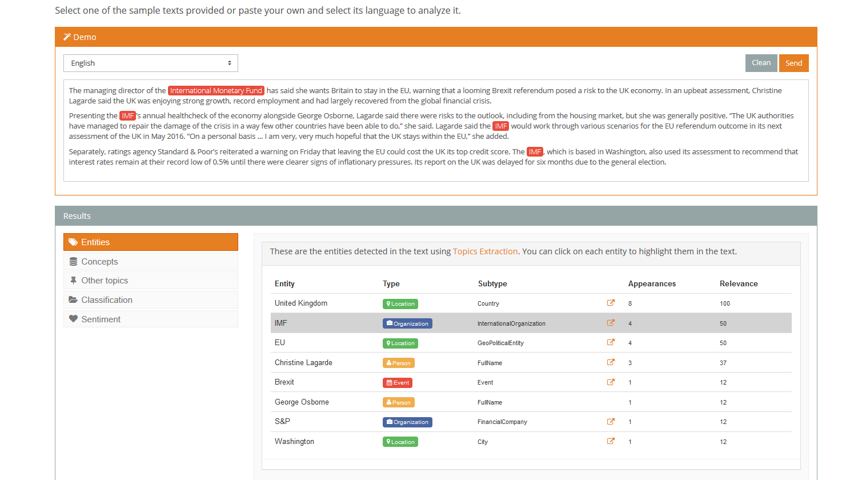Follow the Topics Extraction link

click(486, 251)
